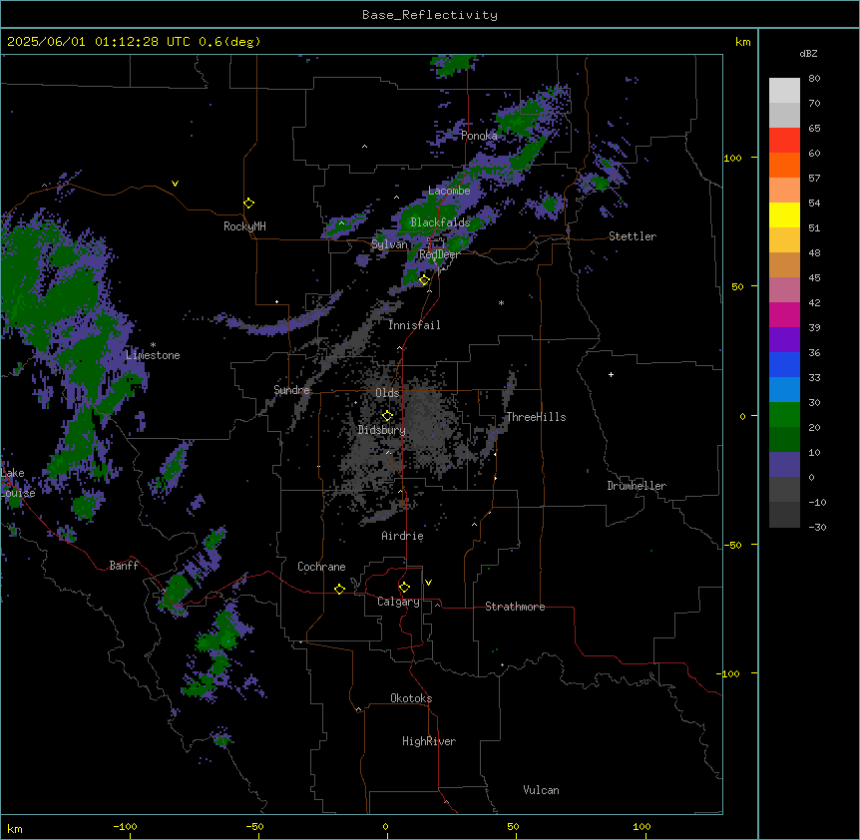The image size is (860, 840).
Task: Click the 80 dBZ value on legend
Action: tap(814, 79)
